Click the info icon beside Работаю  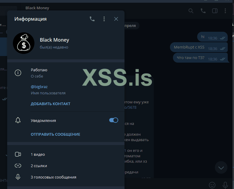tap(18, 73)
